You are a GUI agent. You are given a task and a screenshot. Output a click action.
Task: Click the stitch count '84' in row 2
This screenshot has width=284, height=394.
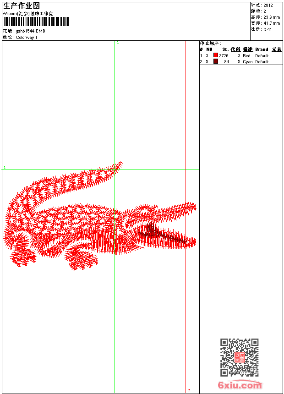226,62
